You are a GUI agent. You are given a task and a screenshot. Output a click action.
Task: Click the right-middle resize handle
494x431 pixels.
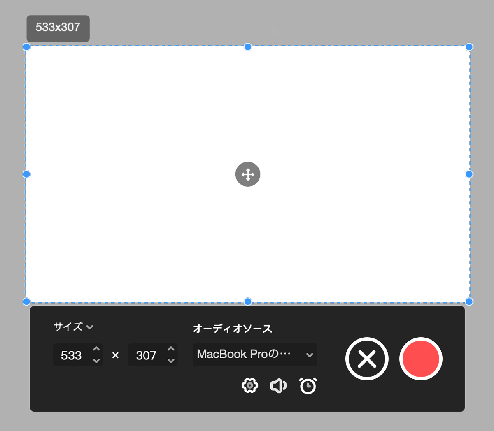click(469, 174)
